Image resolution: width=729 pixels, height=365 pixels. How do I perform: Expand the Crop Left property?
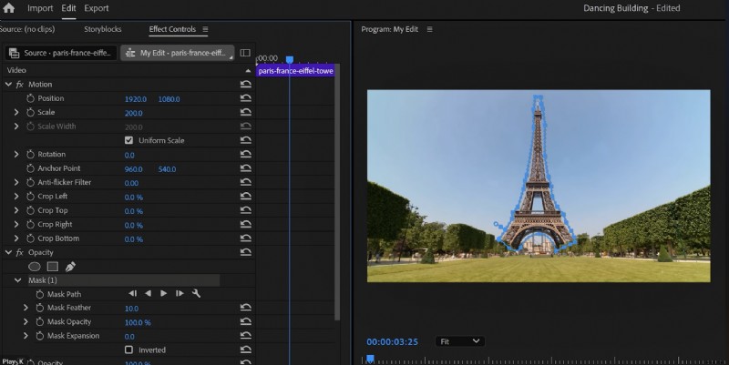16,196
